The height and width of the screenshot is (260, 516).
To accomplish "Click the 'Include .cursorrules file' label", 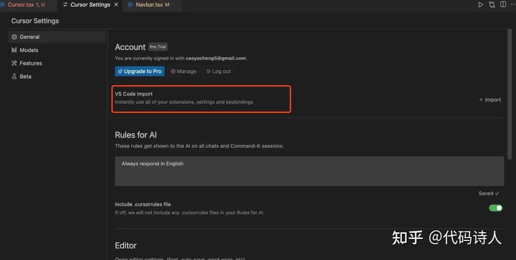I will tap(143, 205).
